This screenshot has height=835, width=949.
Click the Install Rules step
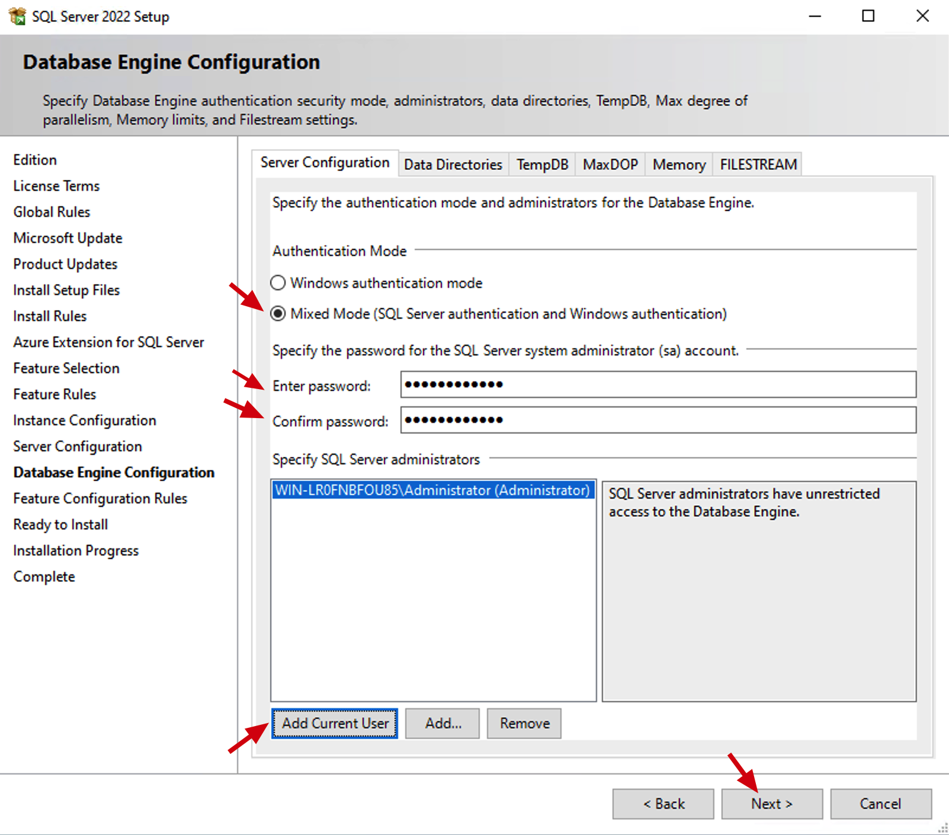coord(50,316)
